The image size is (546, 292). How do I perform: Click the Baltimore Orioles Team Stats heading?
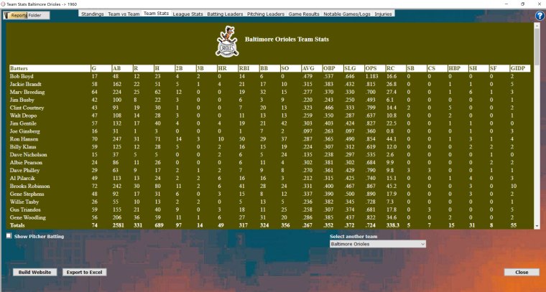[x=287, y=39]
